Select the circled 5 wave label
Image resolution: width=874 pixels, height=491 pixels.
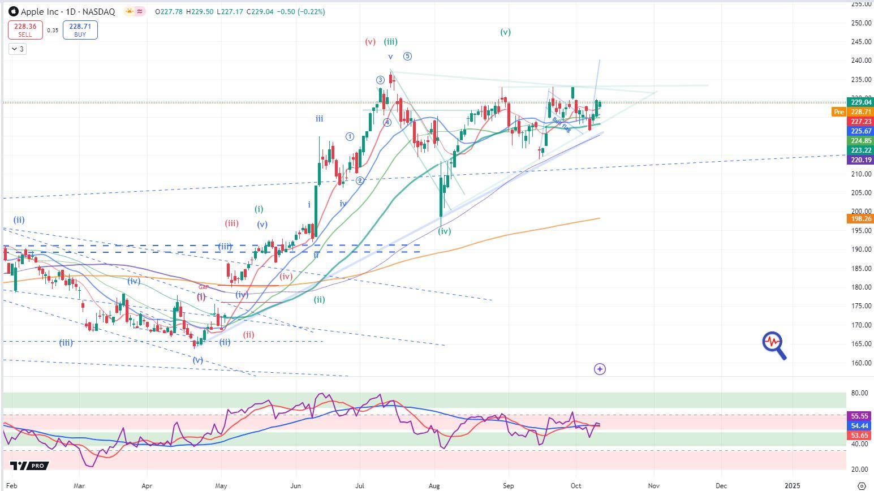[407, 56]
